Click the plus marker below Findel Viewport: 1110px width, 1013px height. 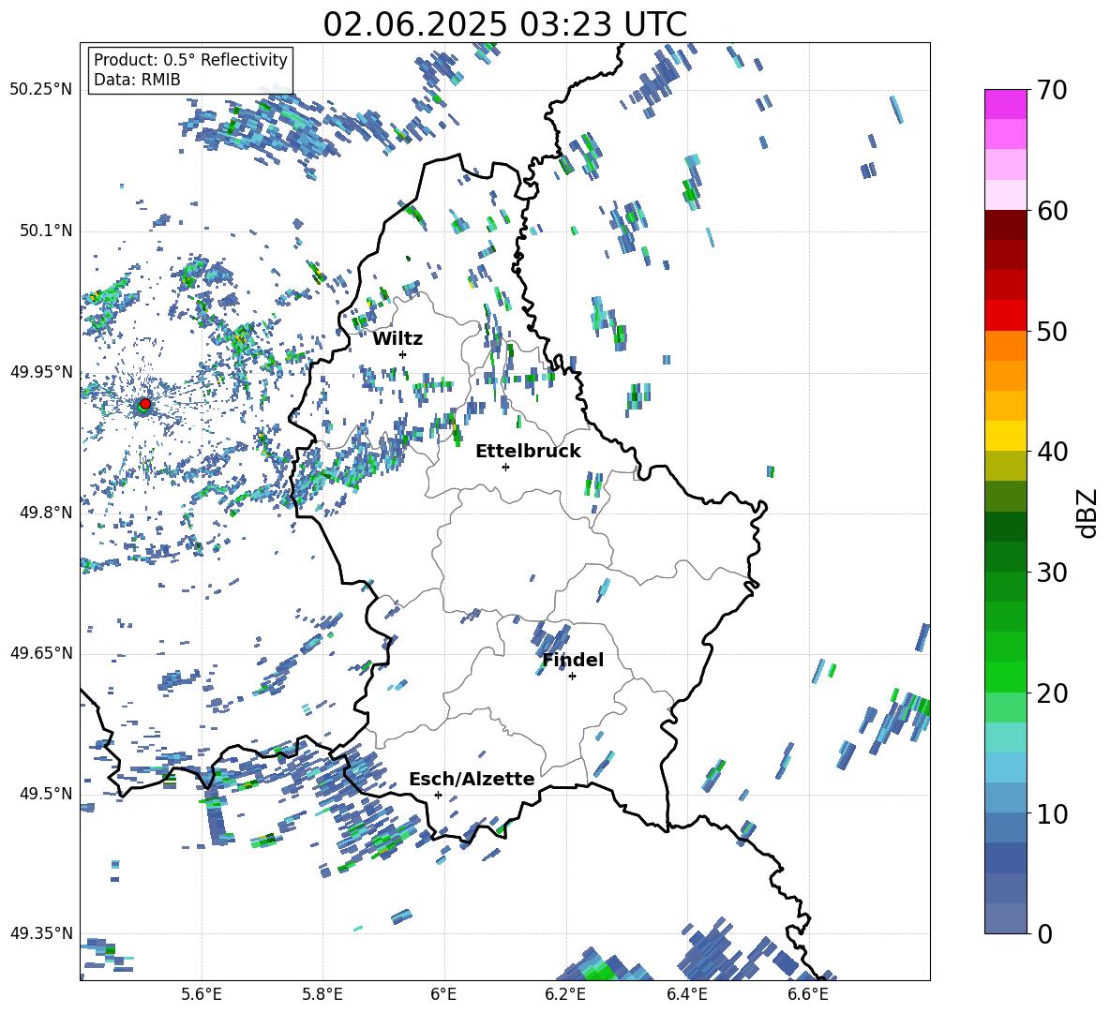[x=572, y=677]
